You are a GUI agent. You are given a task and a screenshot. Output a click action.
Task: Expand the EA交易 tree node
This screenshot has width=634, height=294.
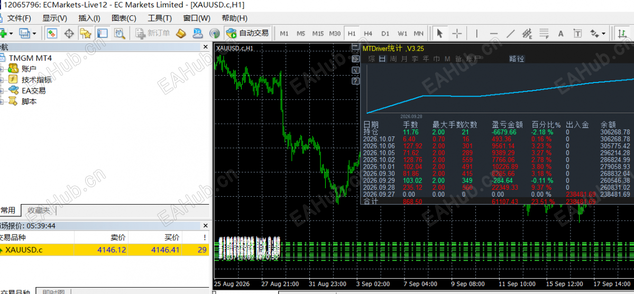tap(1, 91)
